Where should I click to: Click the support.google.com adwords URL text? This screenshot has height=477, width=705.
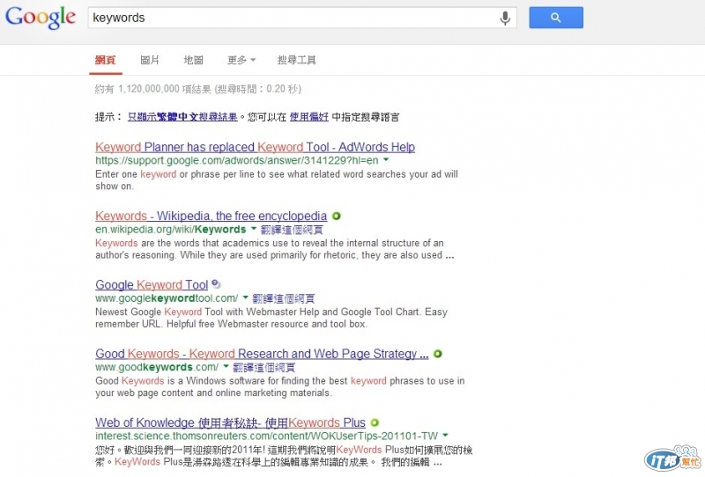tap(236, 160)
